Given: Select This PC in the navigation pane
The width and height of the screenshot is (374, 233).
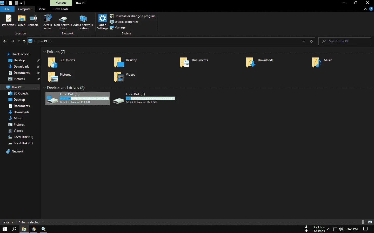Looking at the screenshot, I should tap(17, 87).
